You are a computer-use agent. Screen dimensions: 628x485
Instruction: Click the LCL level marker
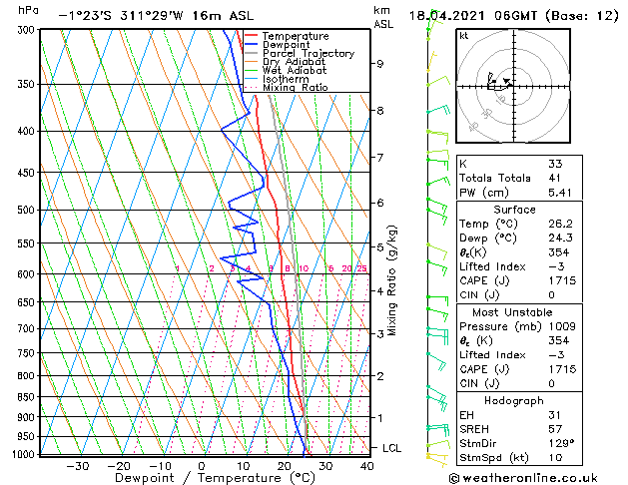pyautogui.click(x=391, y=448)
